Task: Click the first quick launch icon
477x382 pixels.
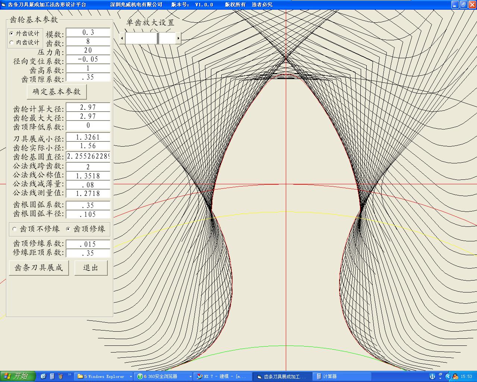Action: pos(43,376)
